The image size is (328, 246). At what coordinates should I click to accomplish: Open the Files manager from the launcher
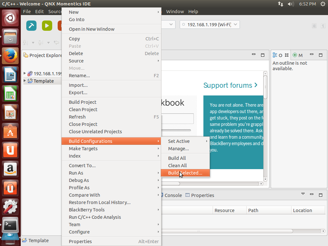(x=10, y=37)
